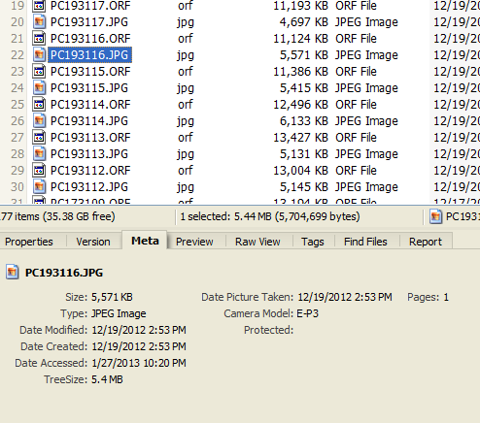Select the Meta tab

pyautogui.click(x=145, y=241)
